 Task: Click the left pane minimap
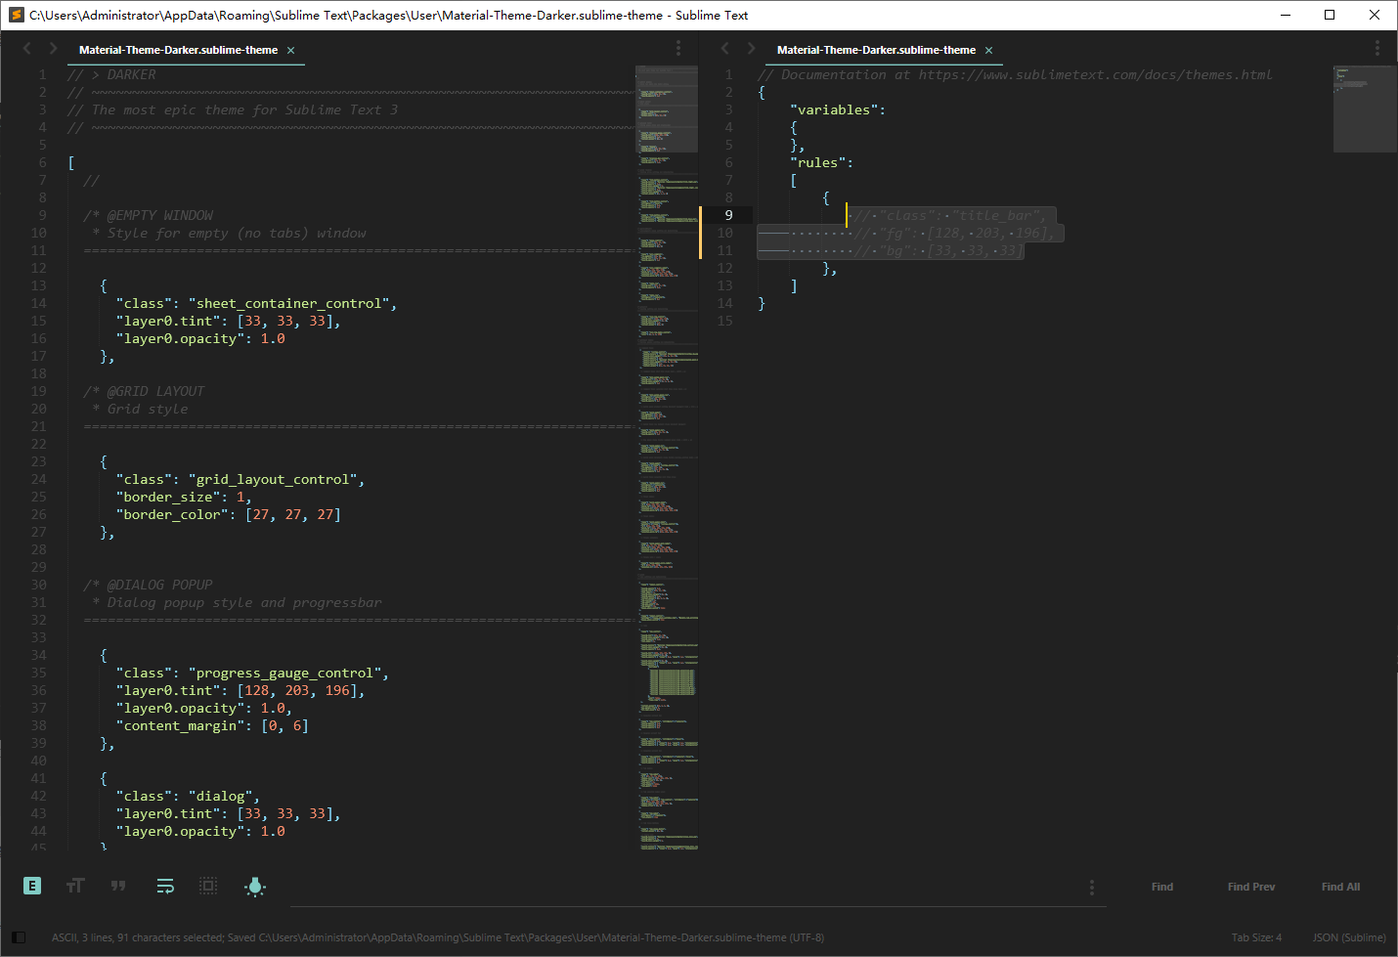(667, 457)
